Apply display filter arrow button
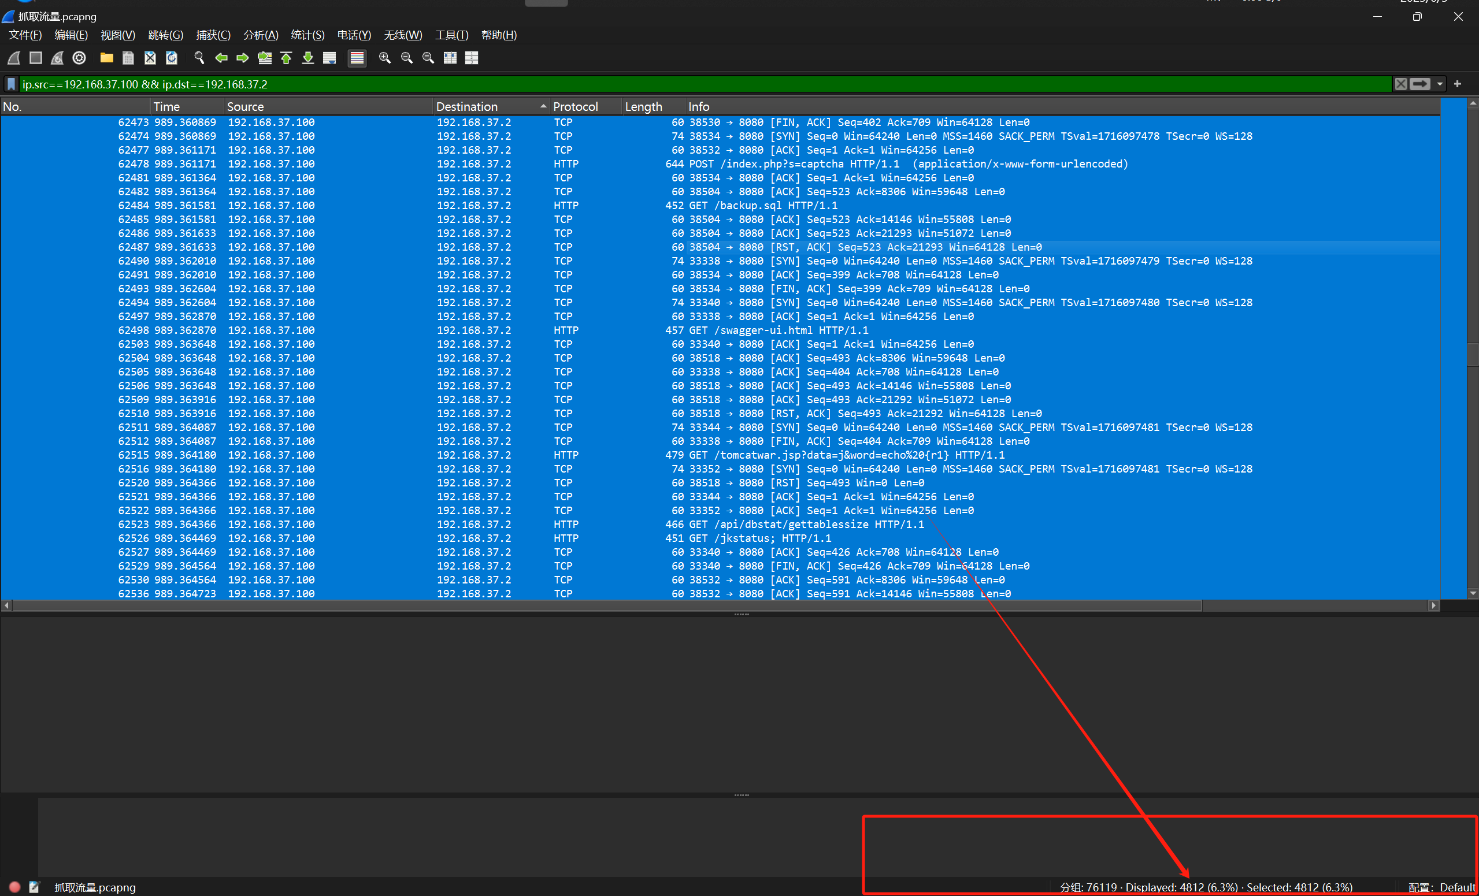This screenshot has height=896, width=1479. tap(1419, 84)
